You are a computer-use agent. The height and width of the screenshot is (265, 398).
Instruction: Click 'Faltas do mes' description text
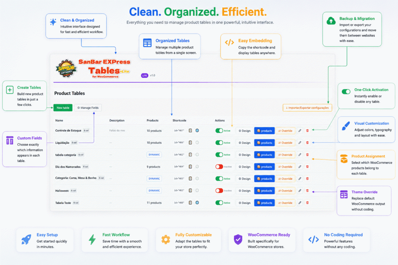click(117, 130)
